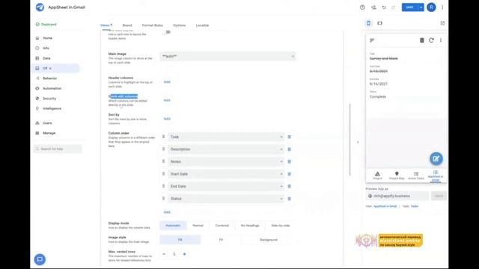Viewport: 479px width, 269px height.
Task: Set Image style to Background
Action: [x=269, y=240]
